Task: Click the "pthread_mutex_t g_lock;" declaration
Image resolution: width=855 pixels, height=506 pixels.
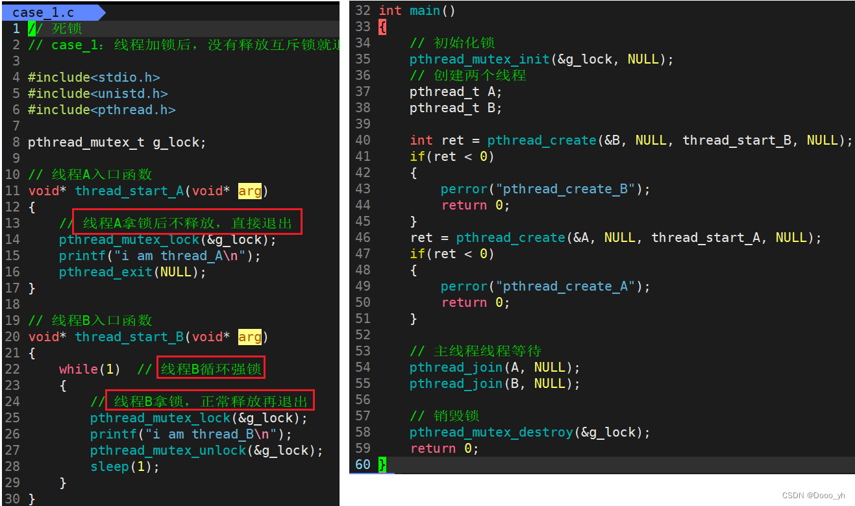Action: pyautogui.click(x=117, y=142)
